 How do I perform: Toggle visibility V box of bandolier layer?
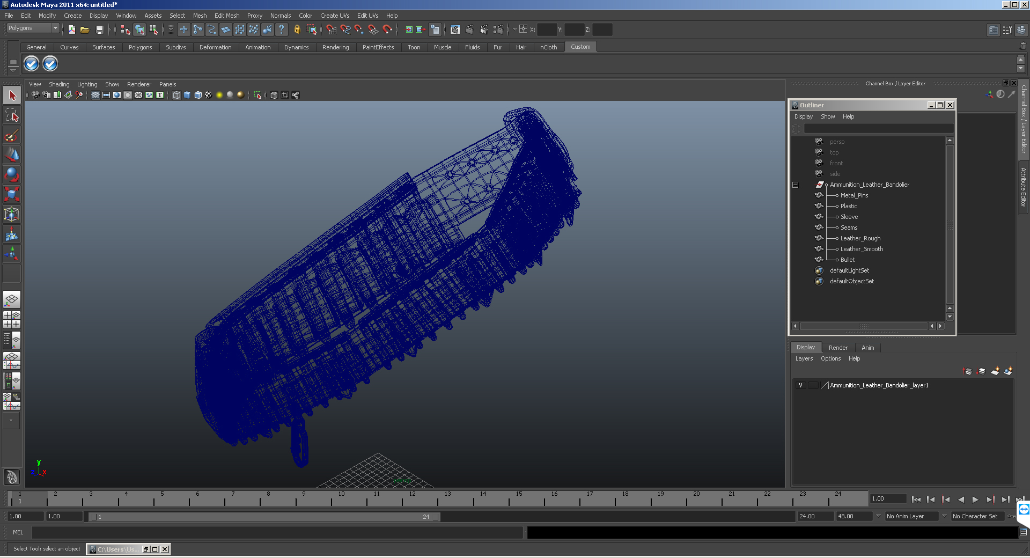point(800,385)
